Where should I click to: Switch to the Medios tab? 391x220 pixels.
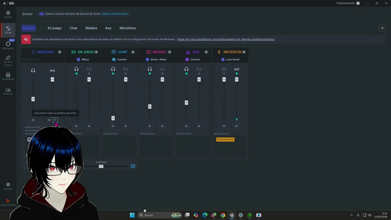[91, 28]
